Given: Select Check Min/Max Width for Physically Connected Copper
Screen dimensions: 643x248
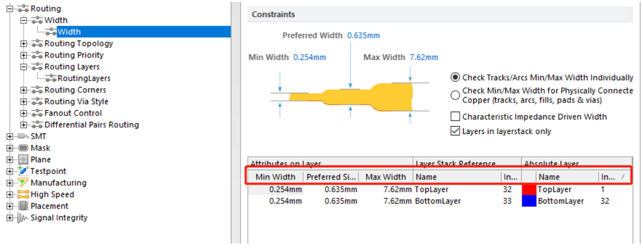Looking at the screenshot, I should 455,95.
